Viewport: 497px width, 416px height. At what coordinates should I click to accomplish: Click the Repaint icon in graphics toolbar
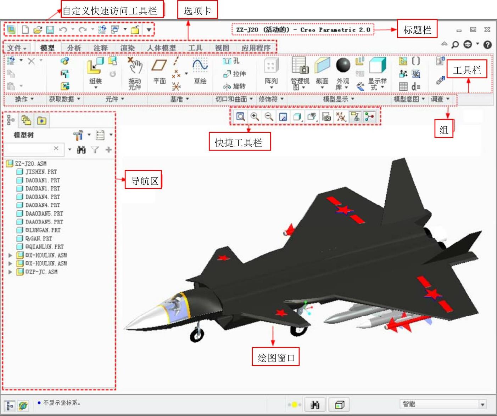(283, 117)
